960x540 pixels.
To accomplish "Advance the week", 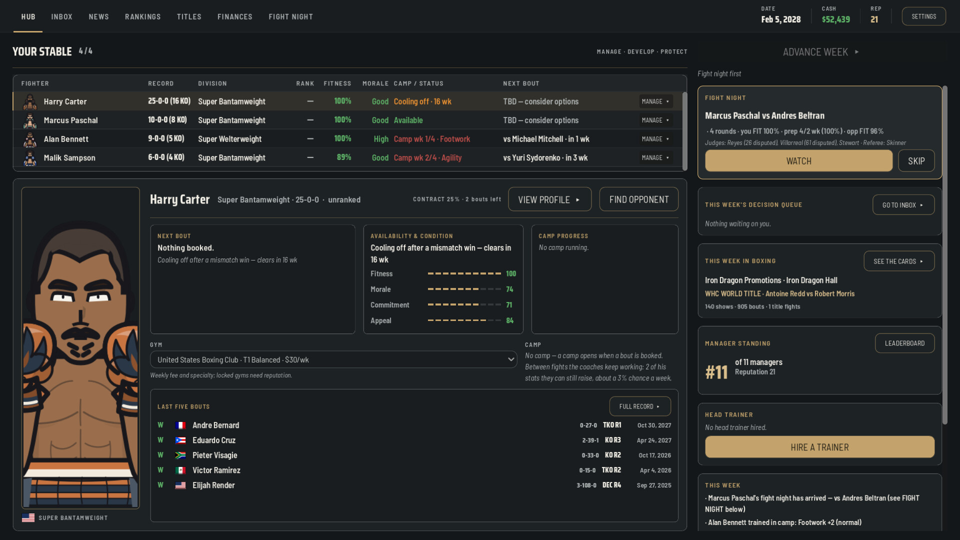I will click(x=820, y=52).
